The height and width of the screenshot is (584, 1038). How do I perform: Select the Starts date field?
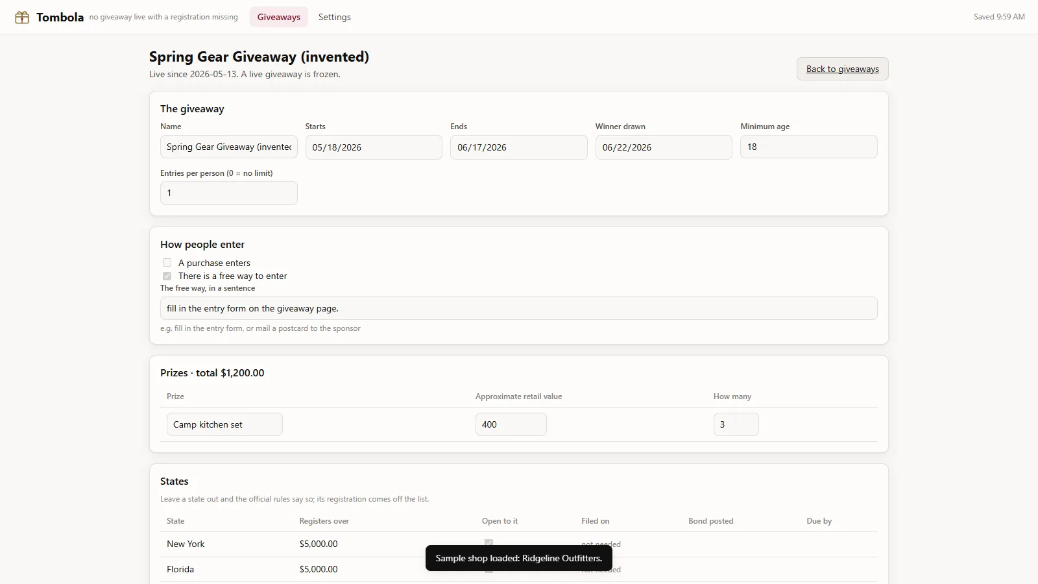(x=374, y=147)
